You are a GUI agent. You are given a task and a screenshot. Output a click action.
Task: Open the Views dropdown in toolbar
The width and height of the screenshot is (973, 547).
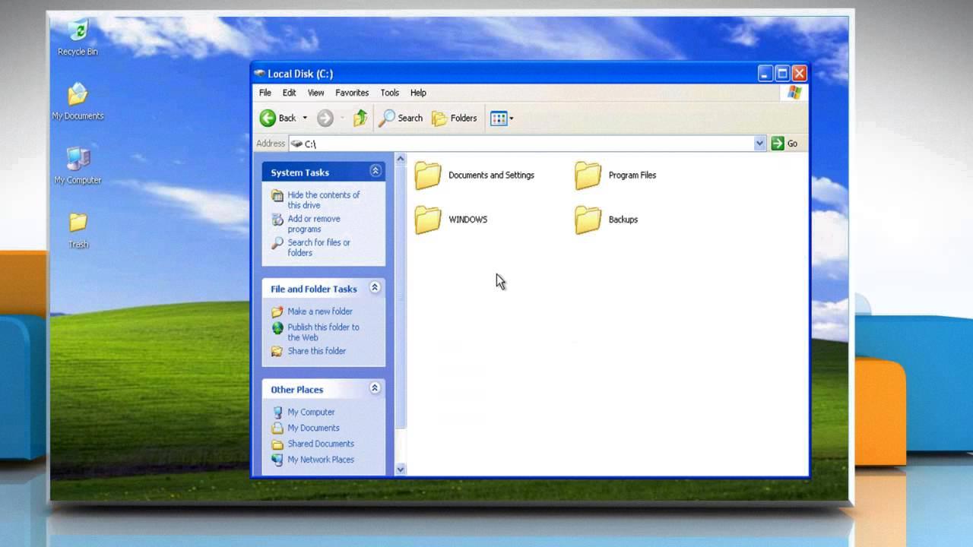tap(502, 118)
